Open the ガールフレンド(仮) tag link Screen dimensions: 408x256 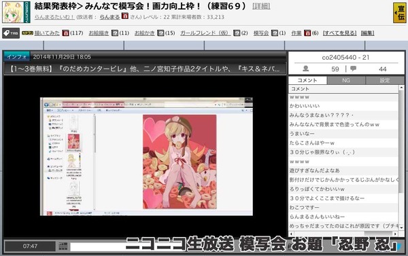click(205, 33)
